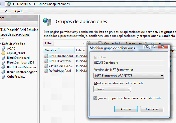Click the DefaultAppPool icon in list
This screenshot has height=123, width=176.
tap(46, 71)
